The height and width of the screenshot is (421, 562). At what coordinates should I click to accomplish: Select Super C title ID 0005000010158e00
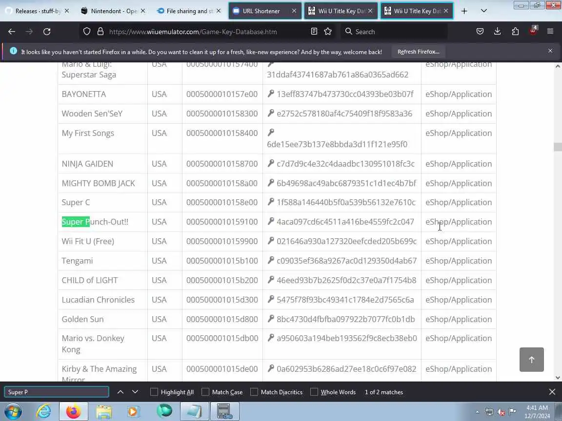point(222,202)
